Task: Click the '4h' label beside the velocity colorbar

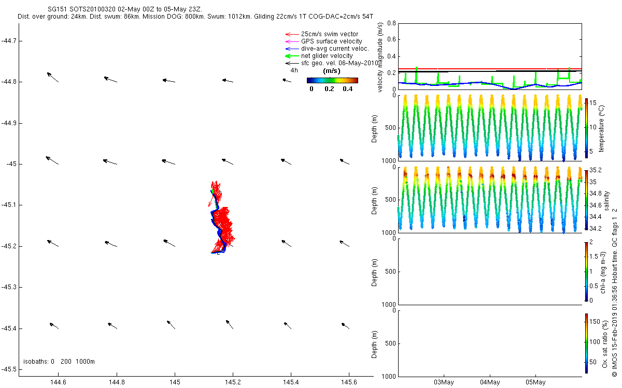Action: tap(294, 70)
